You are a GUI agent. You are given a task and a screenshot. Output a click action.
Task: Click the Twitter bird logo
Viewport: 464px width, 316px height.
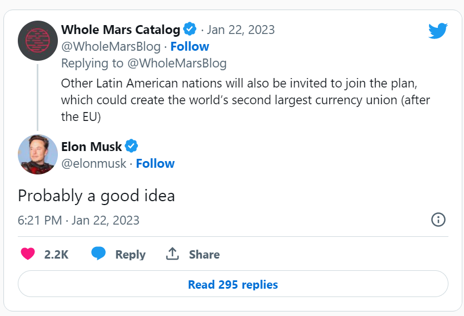[x=438, y=31]
